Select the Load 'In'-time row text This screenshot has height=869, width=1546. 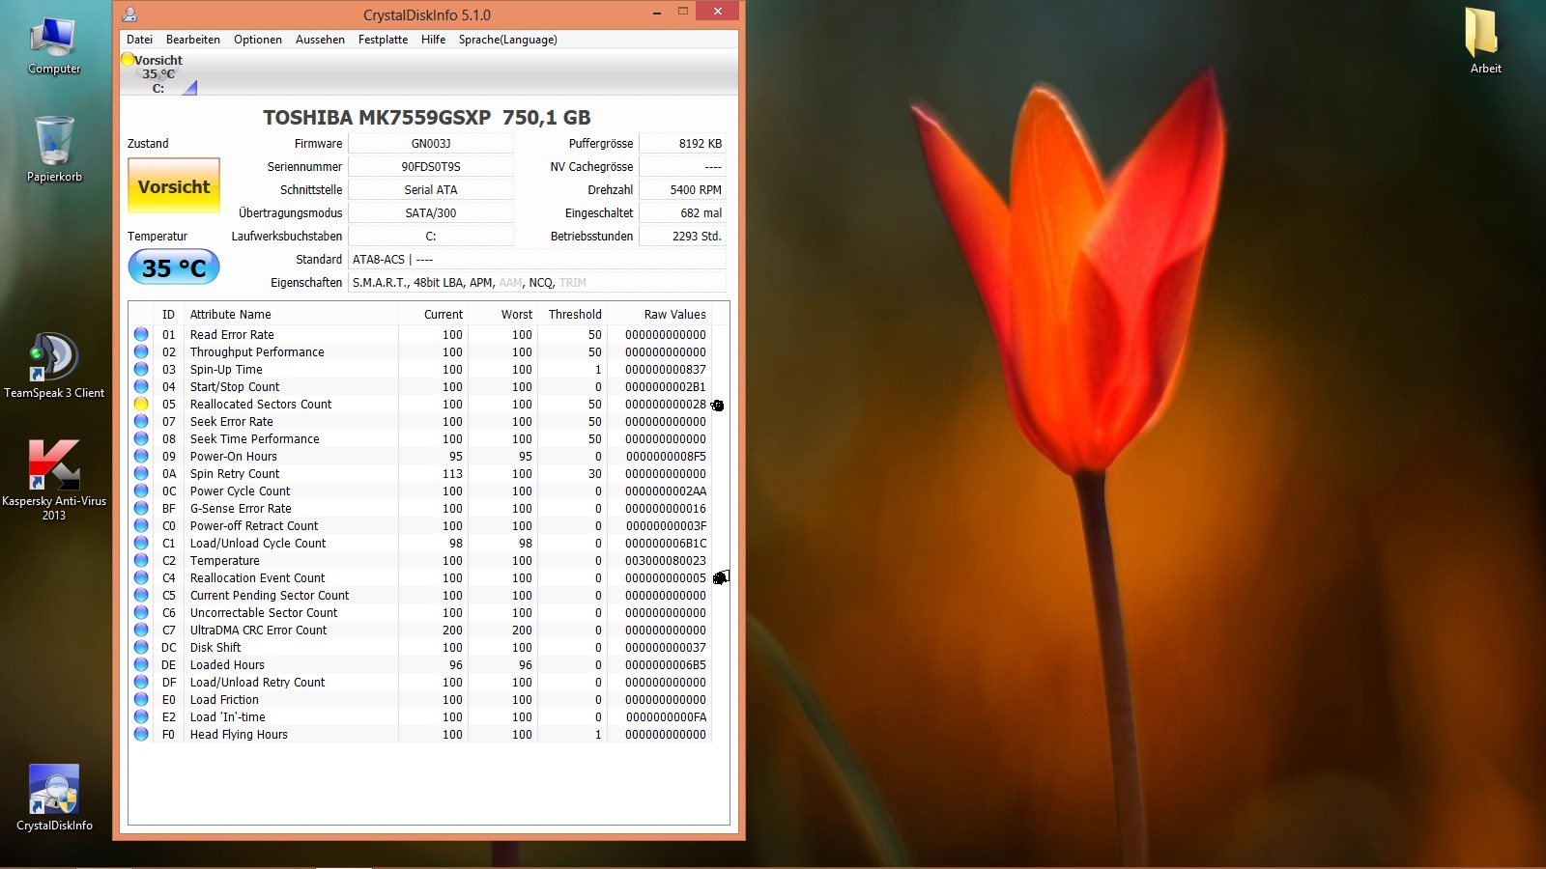point(227,717)
